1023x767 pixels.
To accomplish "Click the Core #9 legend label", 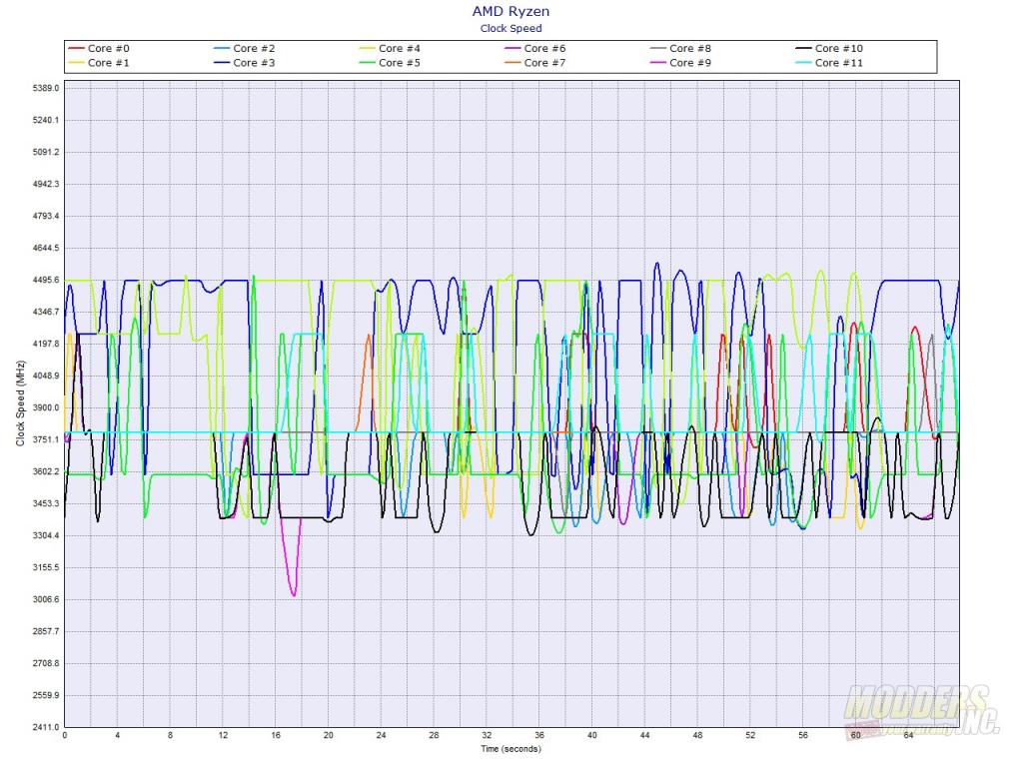I will tap(690, 63).
